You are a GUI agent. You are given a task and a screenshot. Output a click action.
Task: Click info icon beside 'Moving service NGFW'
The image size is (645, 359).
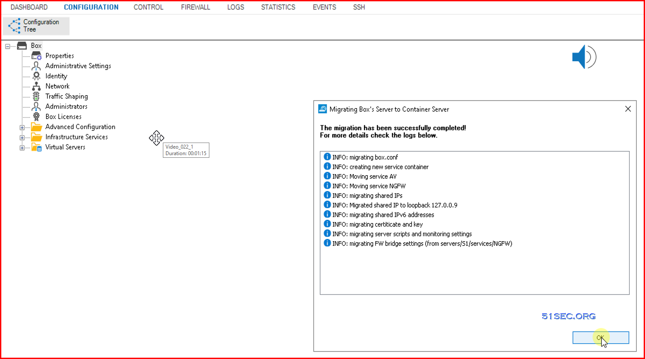pyautogui.click(x=327, y=186)
